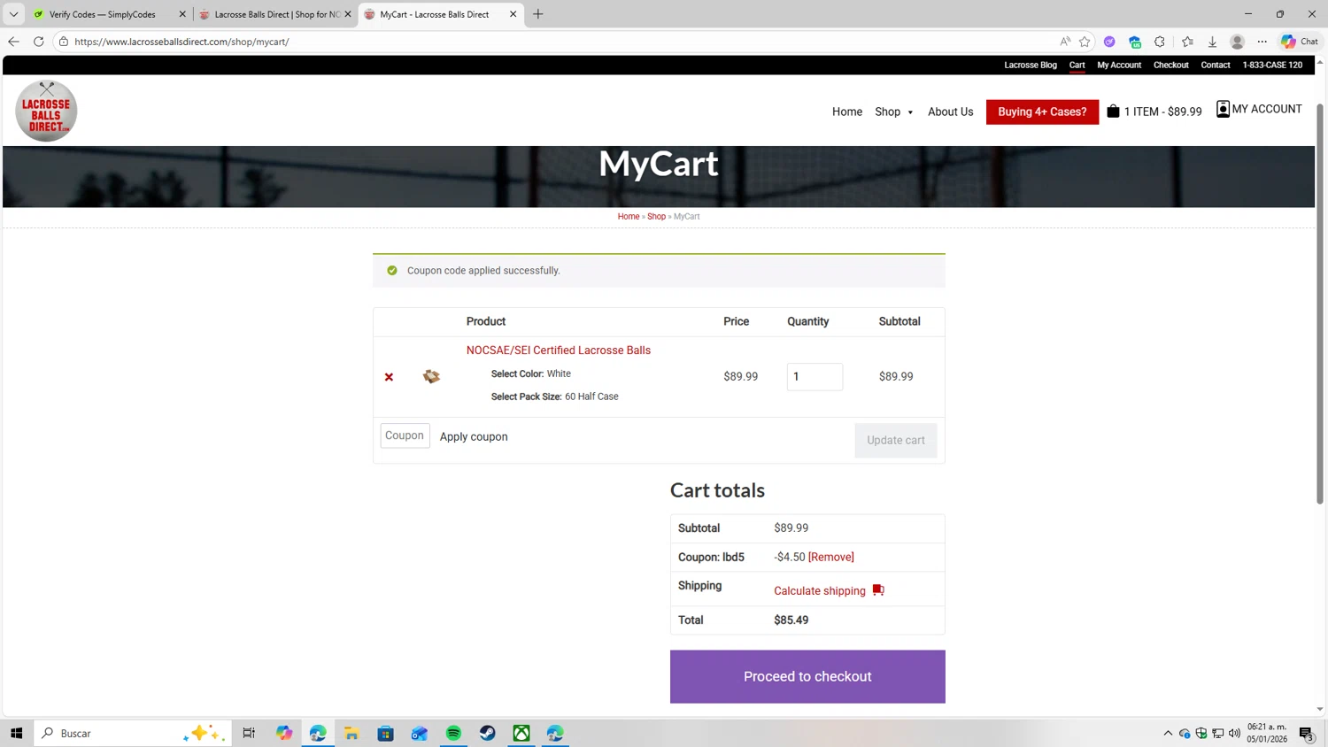Toggle the read aloud icon in address bar
The image size is (1328, 747).
coord(1065,42)
